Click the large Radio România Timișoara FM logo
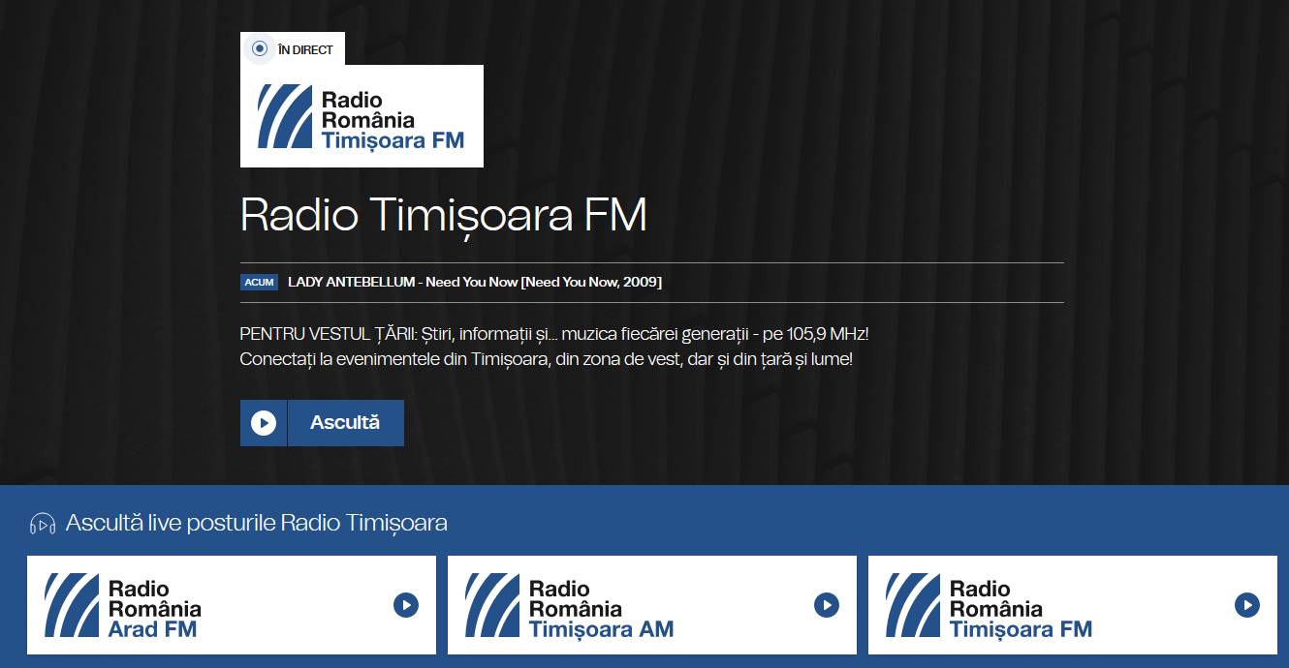The height and width of the screenshot is (668, 1289). 362,116
